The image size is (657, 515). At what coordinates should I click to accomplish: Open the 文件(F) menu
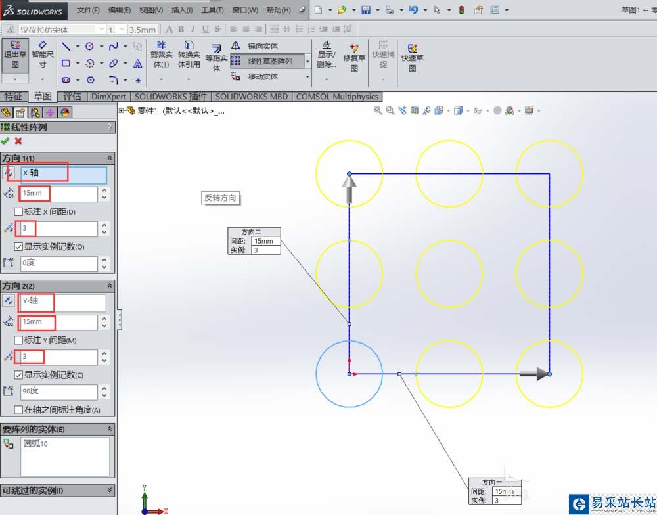[88, 10]
